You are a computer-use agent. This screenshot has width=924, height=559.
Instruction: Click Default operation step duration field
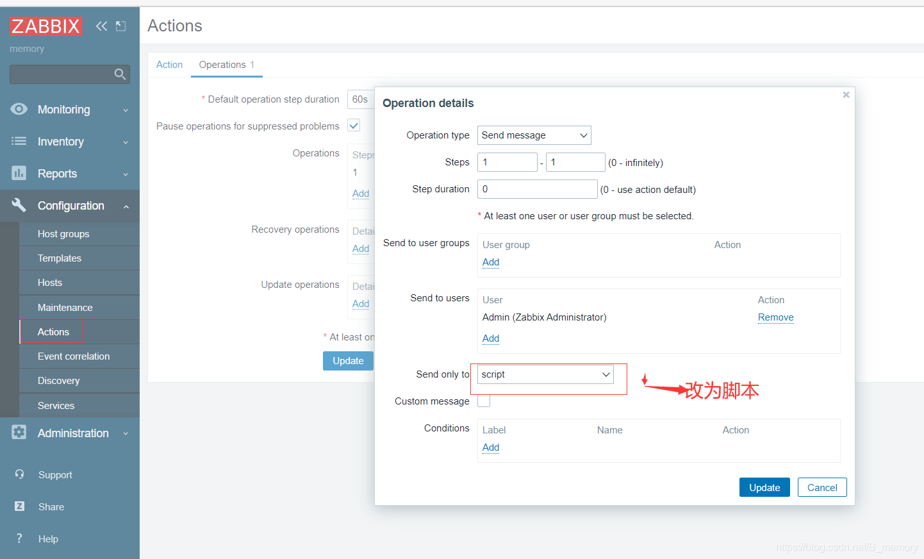click(x=361, y=99)
